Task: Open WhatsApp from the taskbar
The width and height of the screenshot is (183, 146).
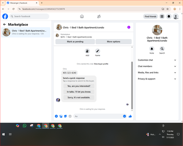Action: pyautogui.click(x=25, y=126)
